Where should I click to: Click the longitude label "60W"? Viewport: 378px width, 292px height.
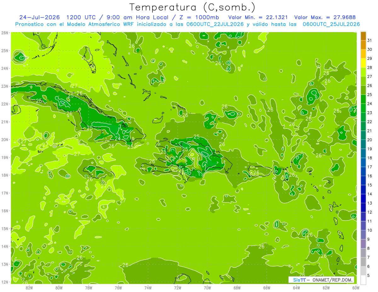click(x=356, y=288)
